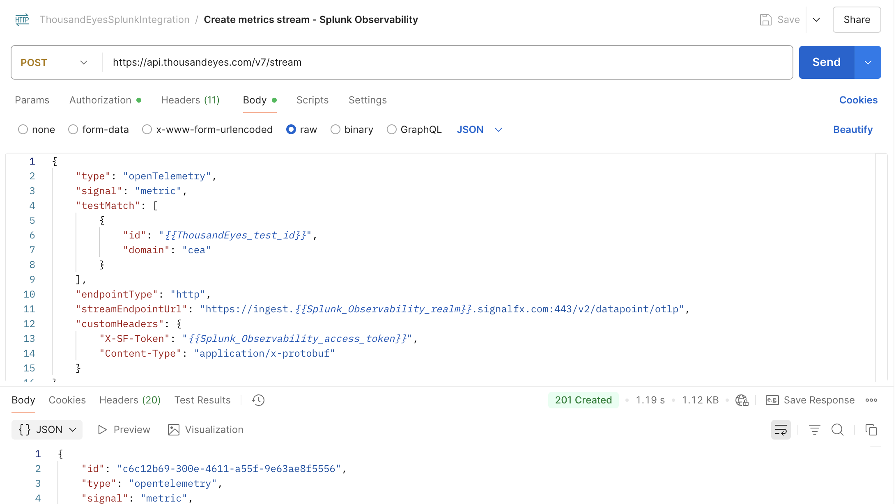Viewport: 896px width, 504px height.
Task: Click the "streamEndpointUrl" key in body
Action: (131, 309)
